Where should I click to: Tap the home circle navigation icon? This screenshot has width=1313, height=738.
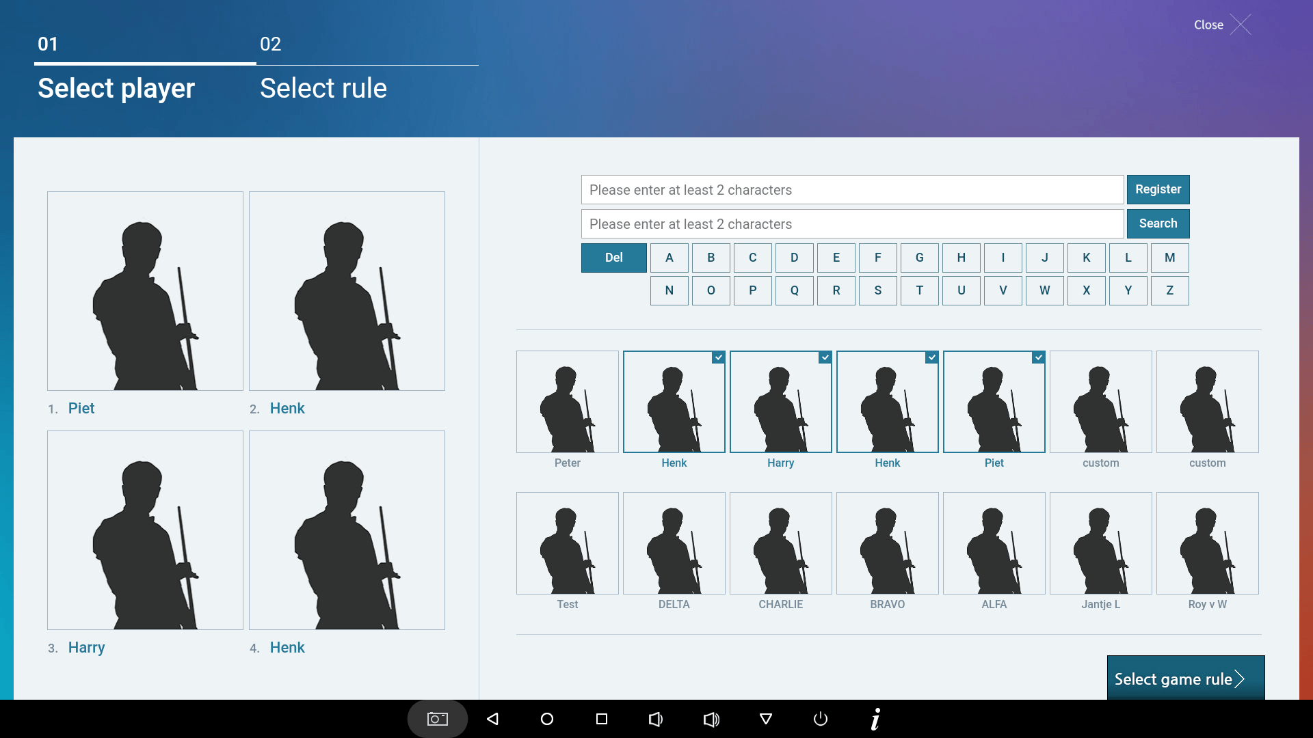click(x=547, y=719)
